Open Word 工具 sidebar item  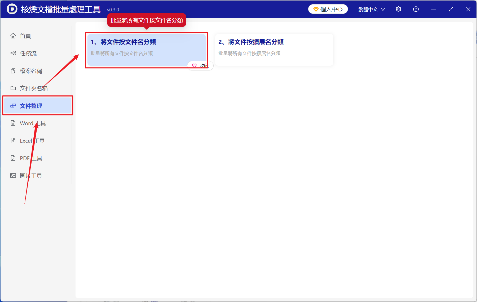pos(37,123)
